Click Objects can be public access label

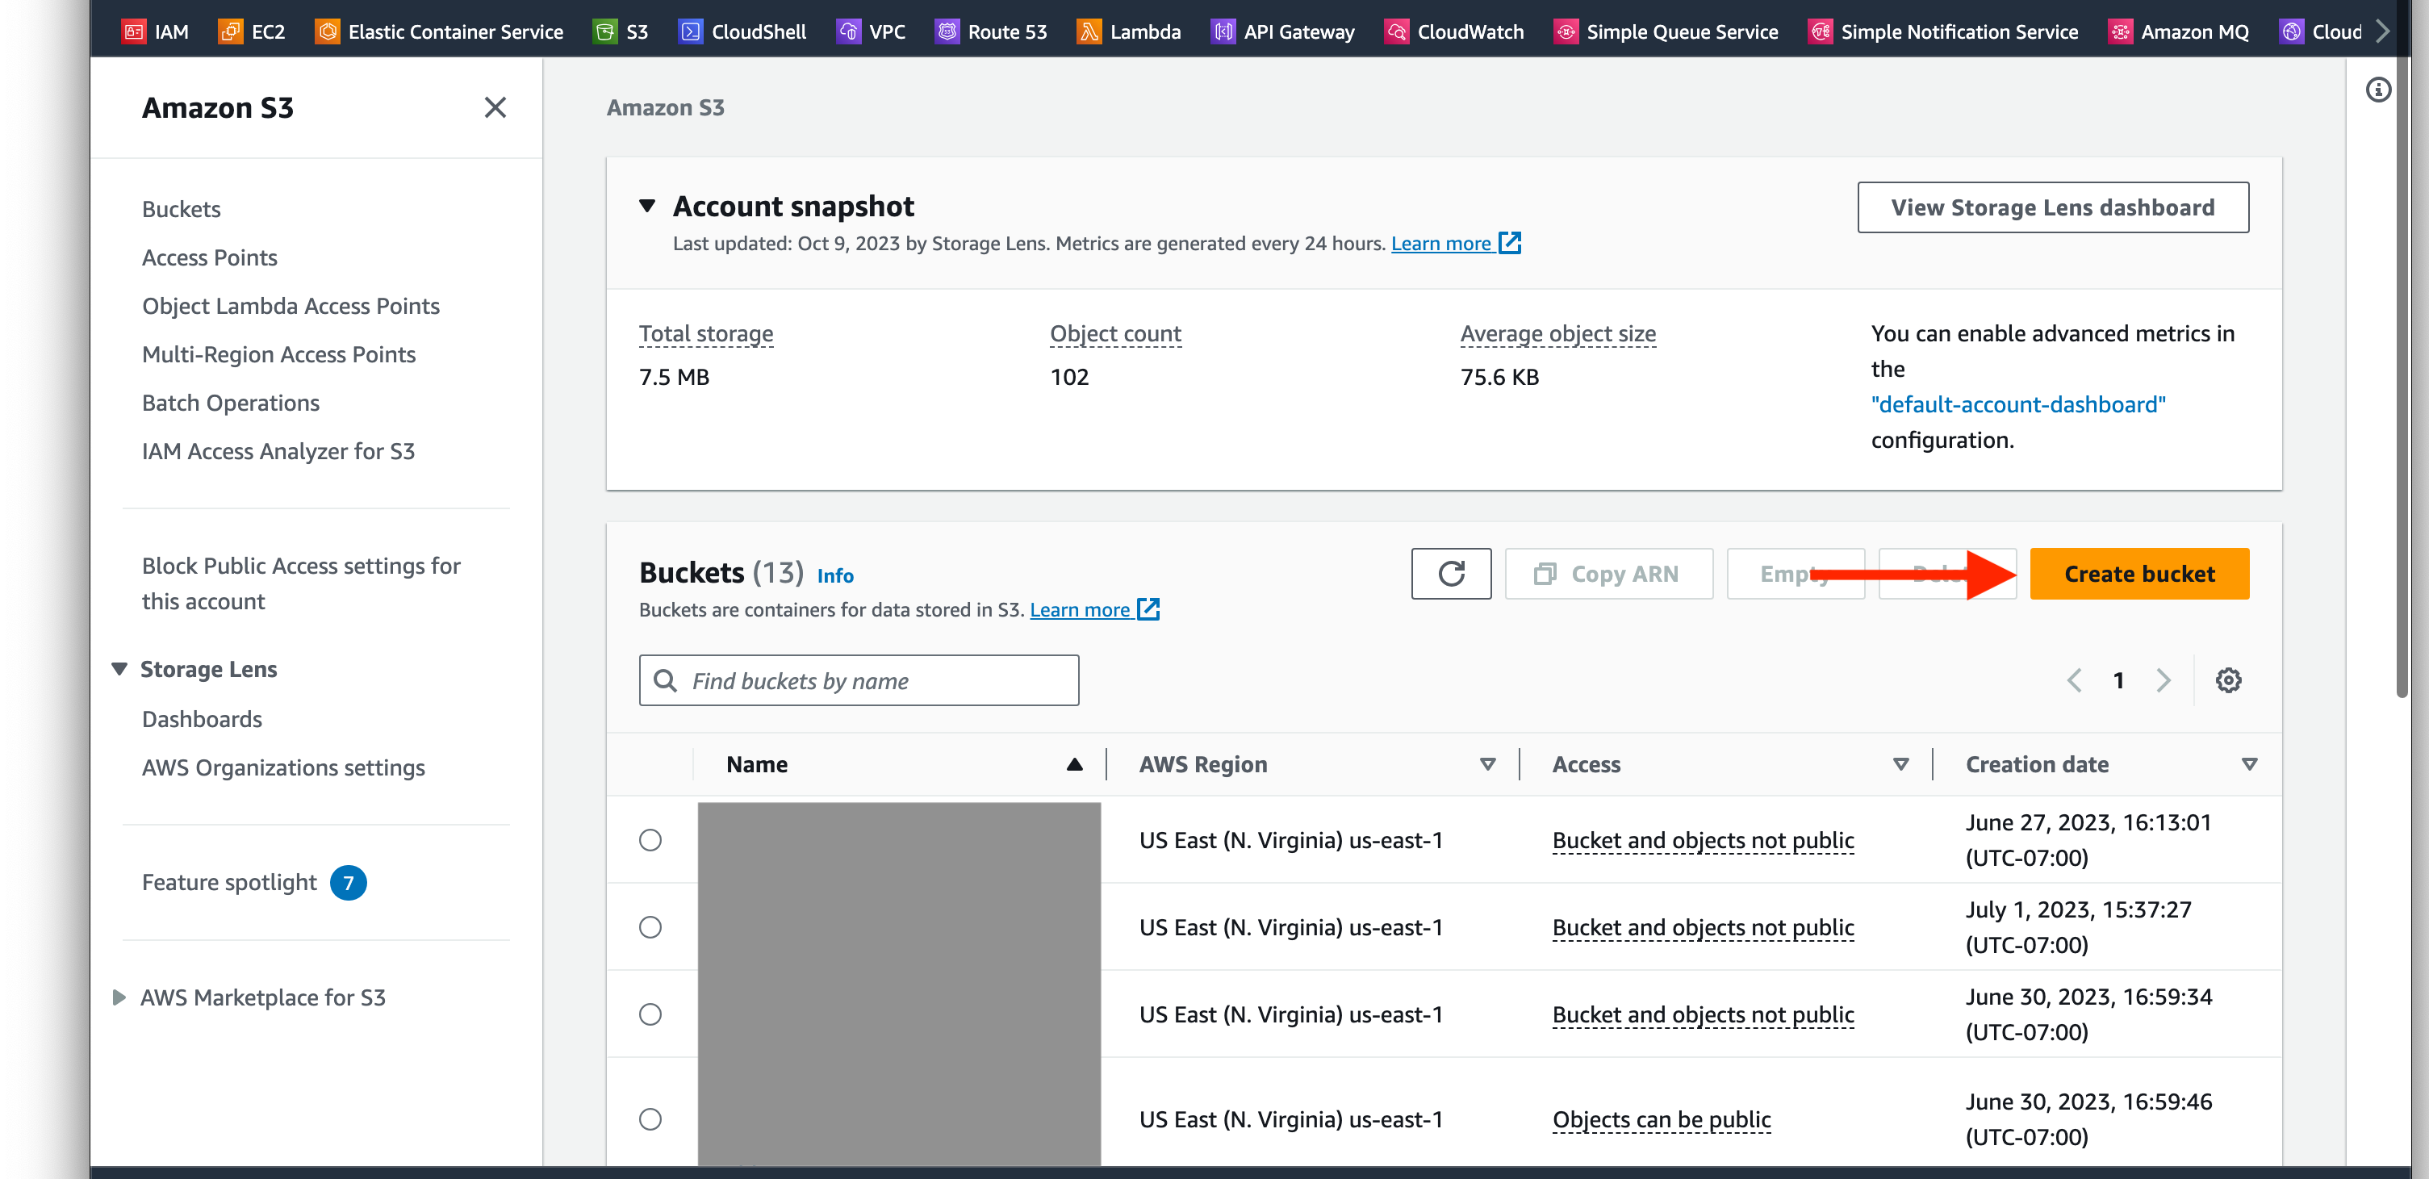click(1662, 1118)
